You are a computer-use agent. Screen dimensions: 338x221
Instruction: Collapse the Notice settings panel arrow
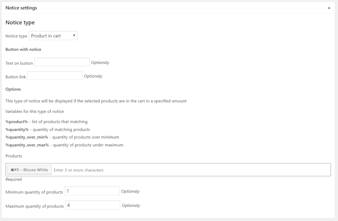(x=329, y=8)
